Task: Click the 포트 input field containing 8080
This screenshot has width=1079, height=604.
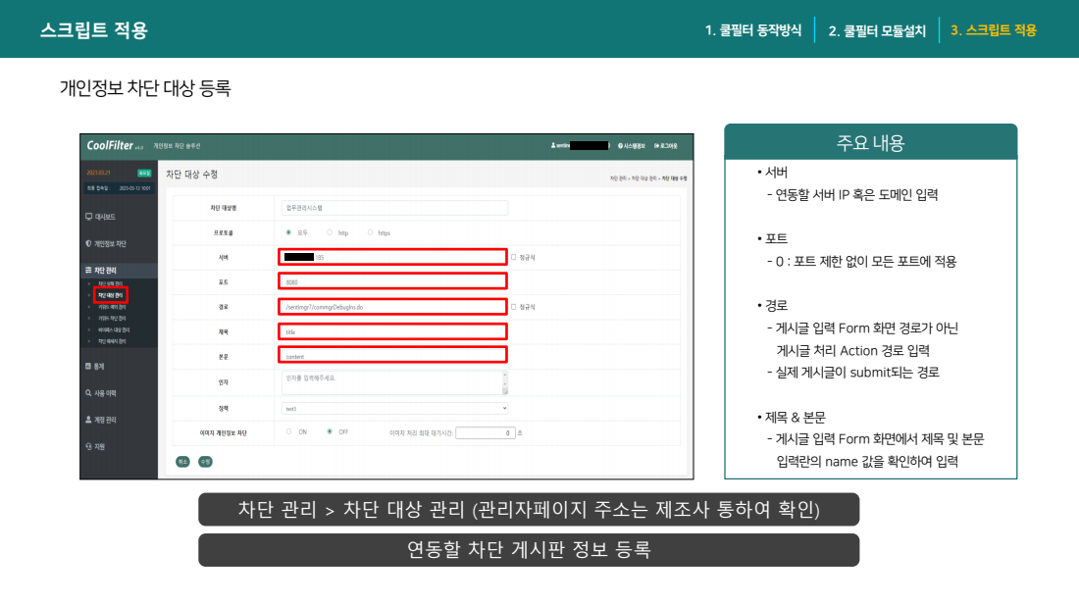Action: point(392,281)
